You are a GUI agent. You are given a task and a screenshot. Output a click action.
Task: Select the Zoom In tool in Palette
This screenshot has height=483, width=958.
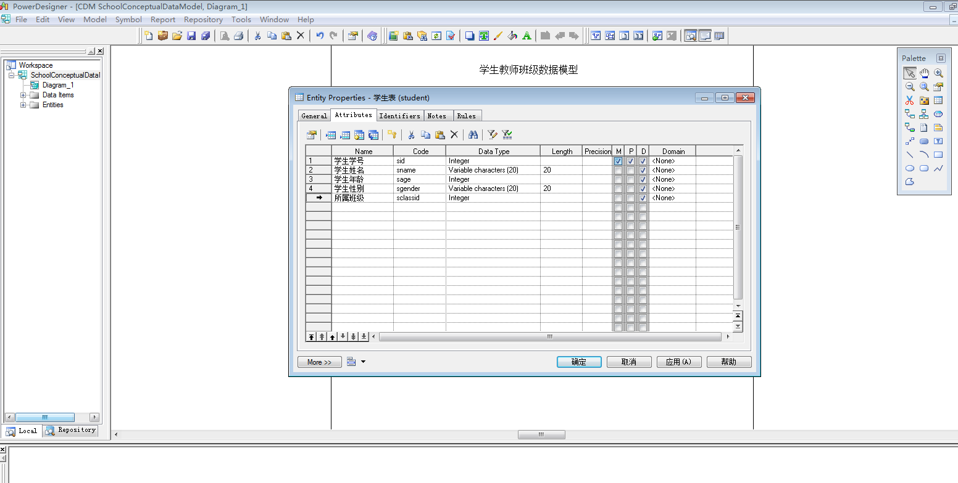pos(938,73)
